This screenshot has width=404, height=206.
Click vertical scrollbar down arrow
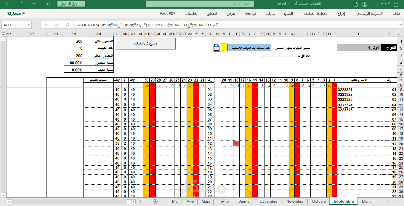pyautogui.click(x=3, y=195)
